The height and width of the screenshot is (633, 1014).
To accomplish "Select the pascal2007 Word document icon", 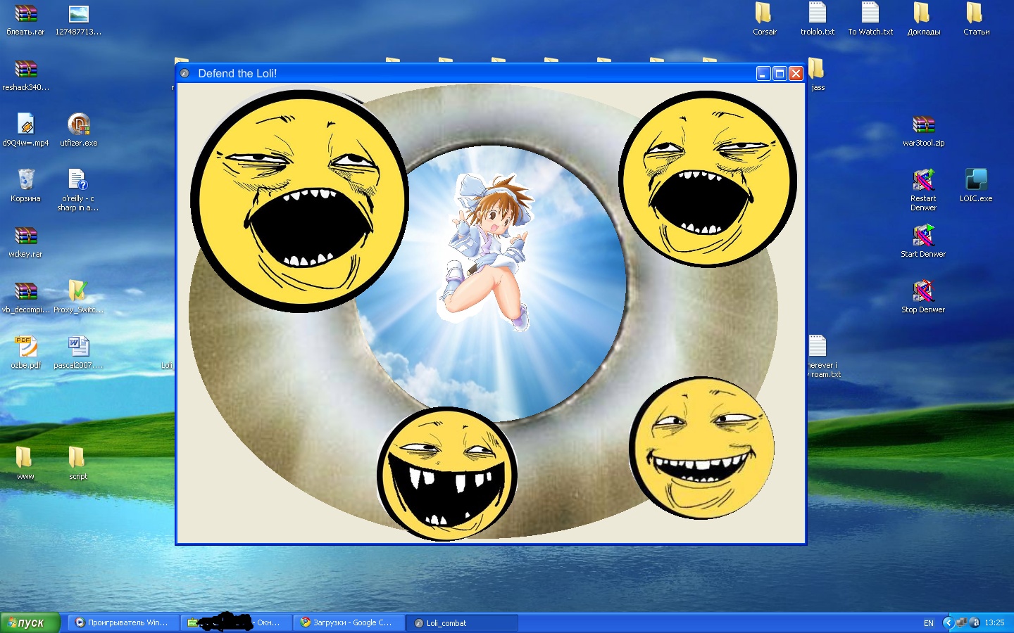I will 78,353.
